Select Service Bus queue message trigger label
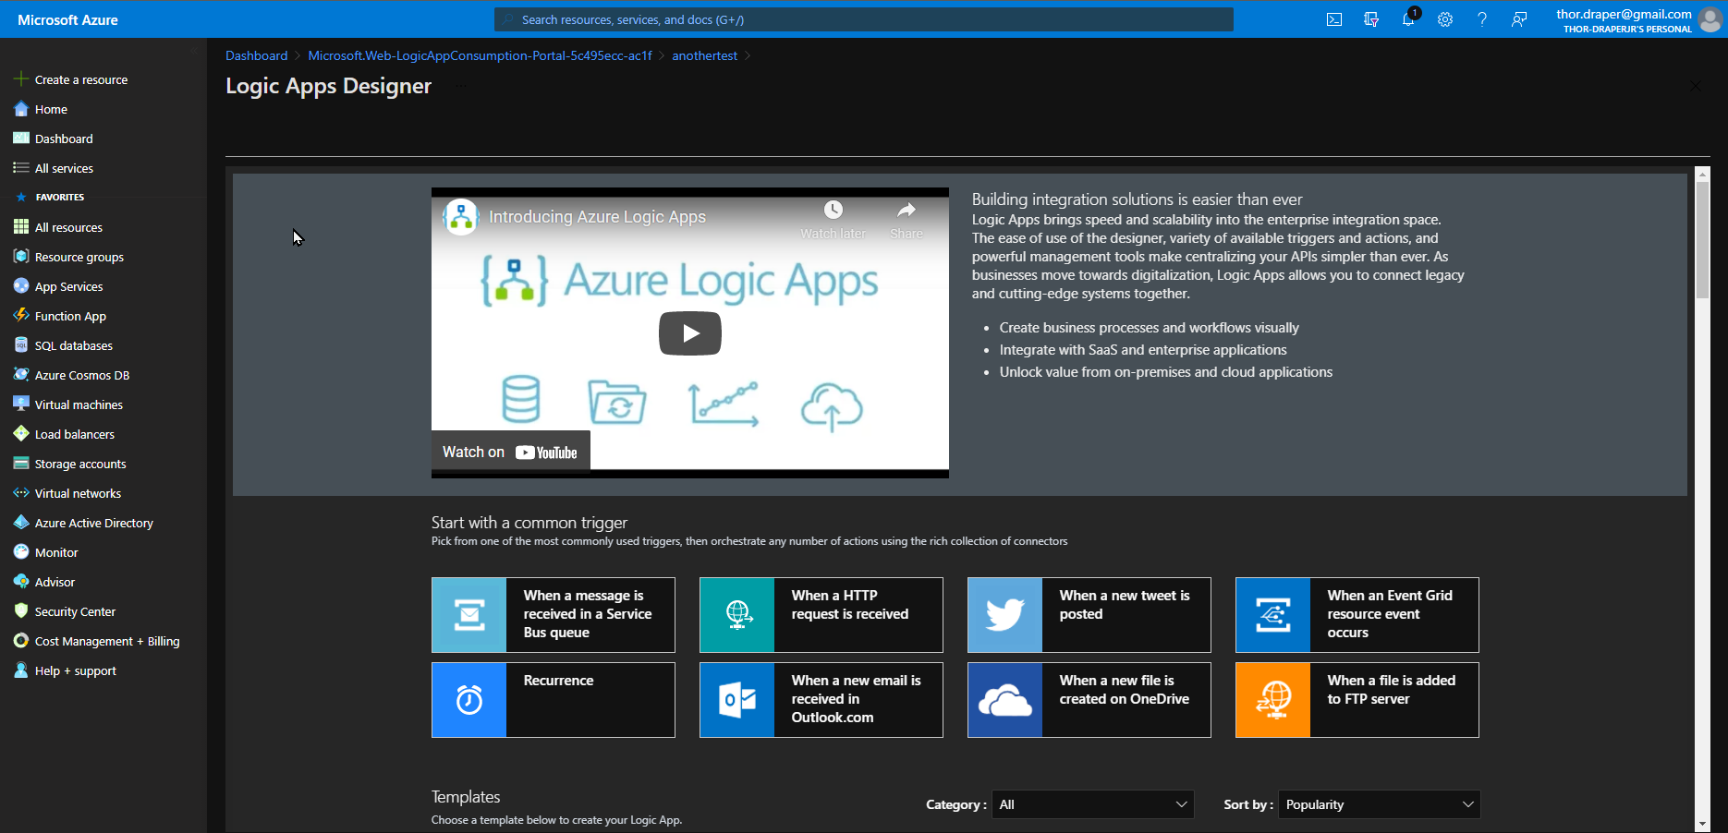This screenshot has height=833, width=1728. [588, 614]
